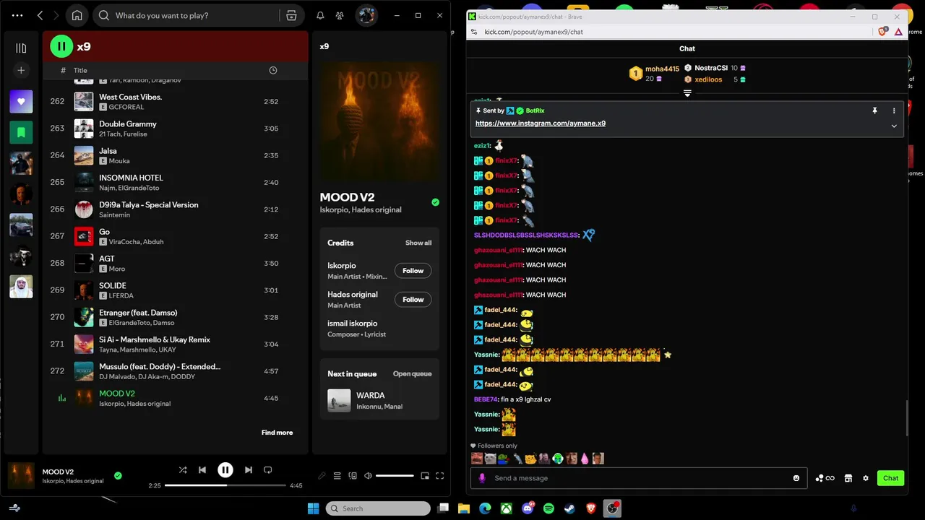The image size is (925, 520).
Task: Go back with Spotify's back arrow
Action: click(x=40, y=15)
